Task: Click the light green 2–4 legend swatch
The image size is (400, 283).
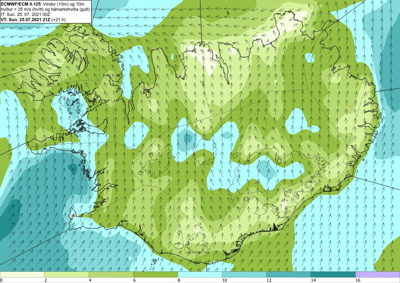Action: (66, 275)
